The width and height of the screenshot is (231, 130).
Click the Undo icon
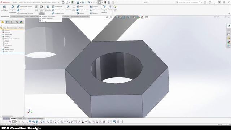pyautogui.click(x=89, y=3)
